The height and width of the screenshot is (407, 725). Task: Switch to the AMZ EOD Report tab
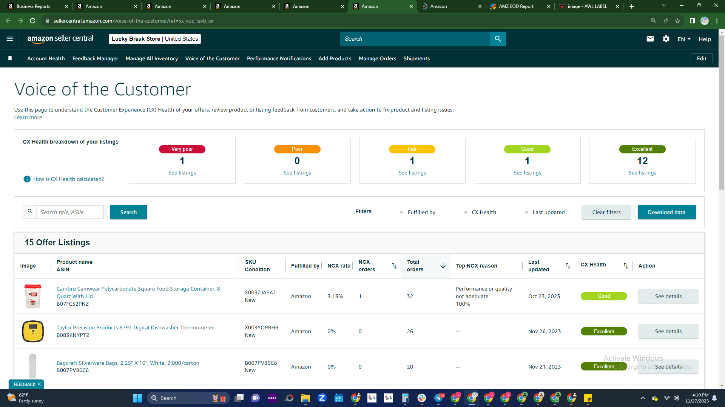[520, 6]
